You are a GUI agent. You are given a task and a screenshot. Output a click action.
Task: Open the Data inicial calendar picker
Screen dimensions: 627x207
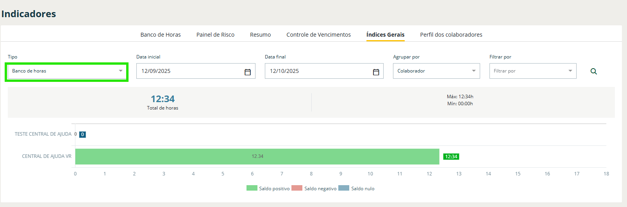click(247, 72)
